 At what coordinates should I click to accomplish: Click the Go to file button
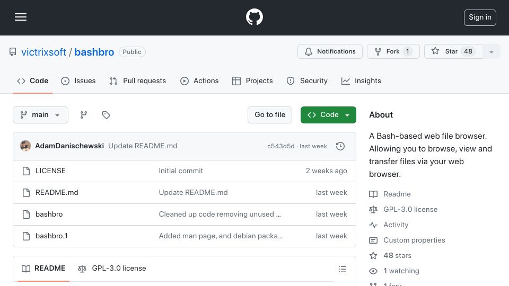pos(270,115)
